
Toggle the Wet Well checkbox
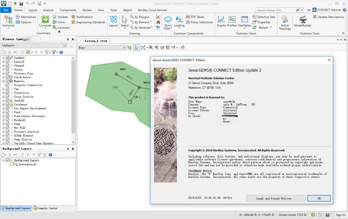pyautogui.click(x=8, y=128)
